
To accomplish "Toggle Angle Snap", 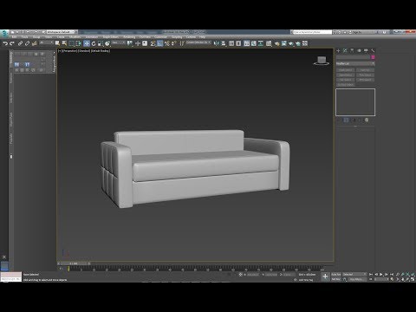I will 160,43.
